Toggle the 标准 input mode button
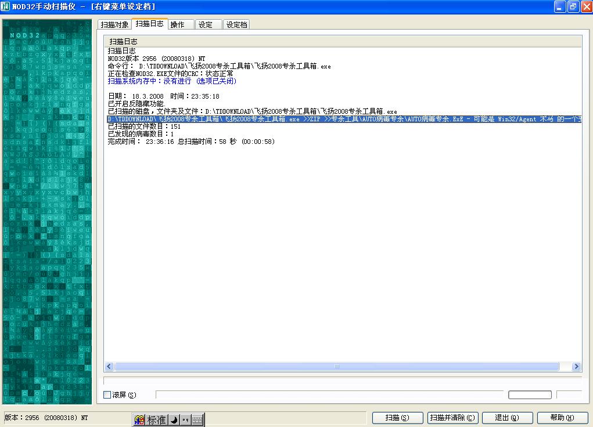 coord(157,419)
